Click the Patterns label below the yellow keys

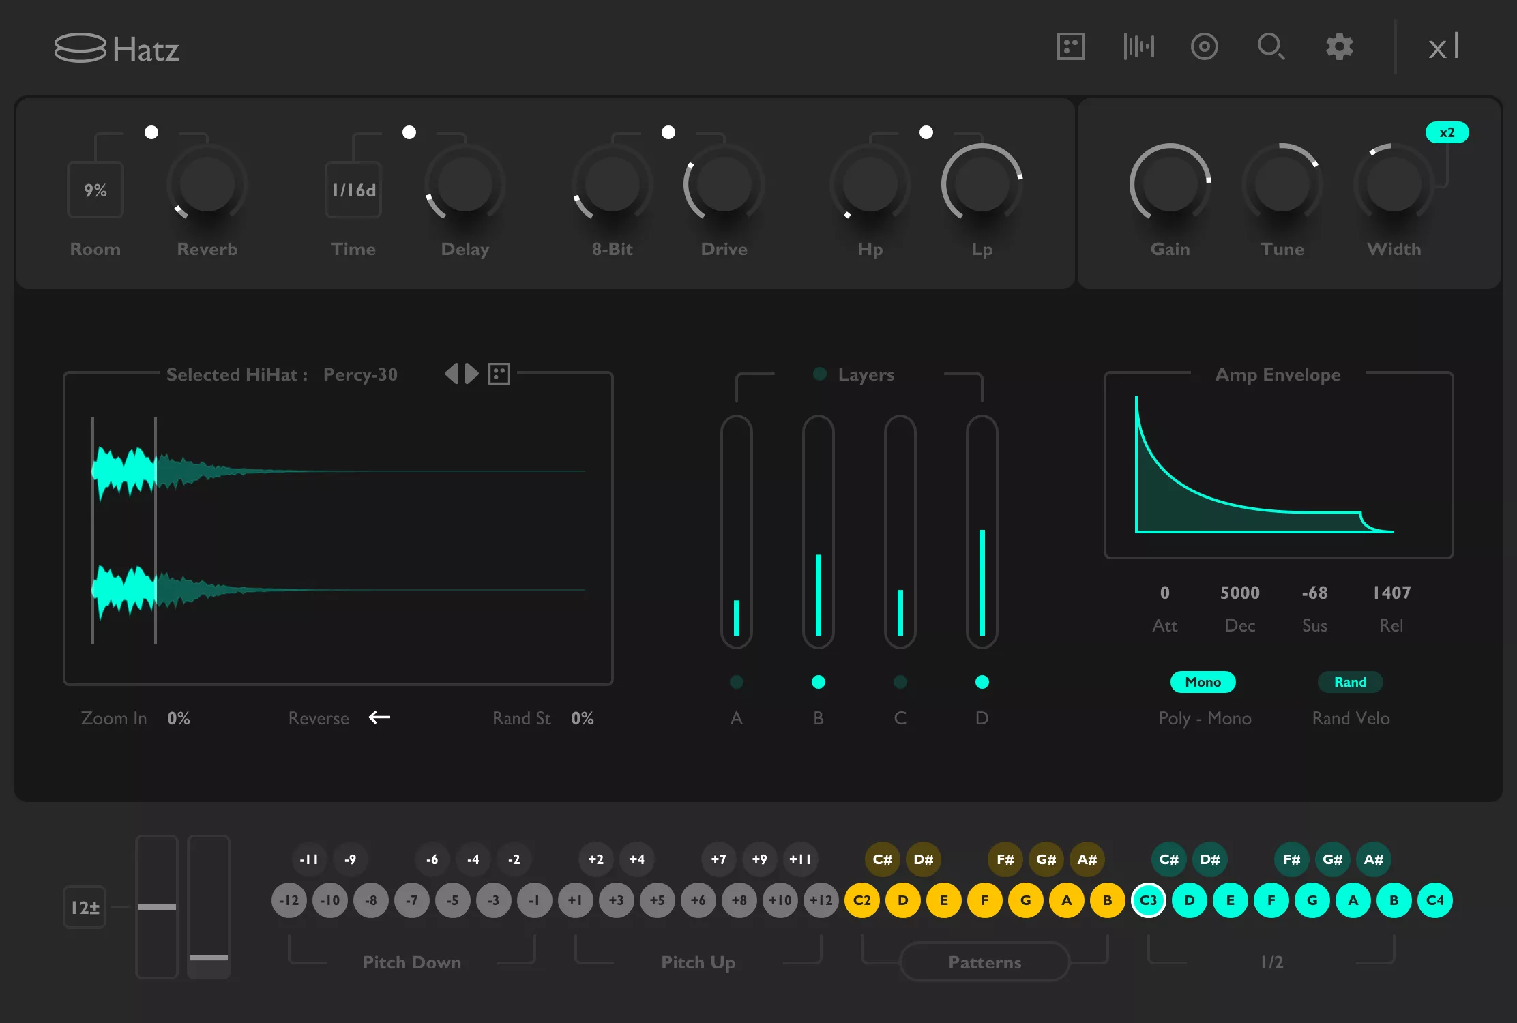[984, 962]
